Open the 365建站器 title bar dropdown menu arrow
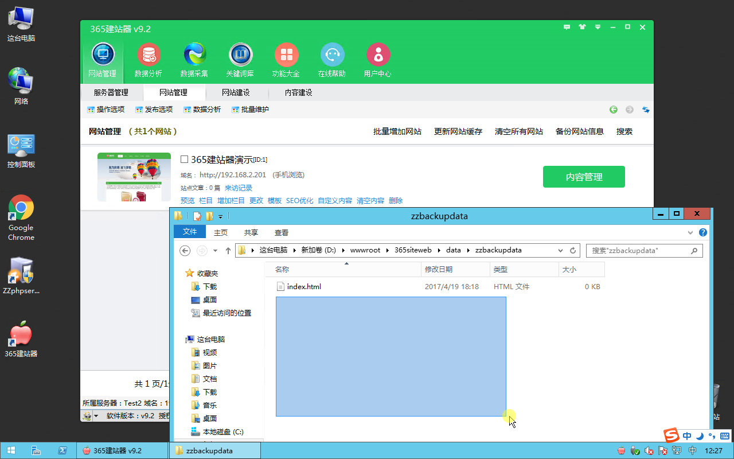 (x=598, y=27)
